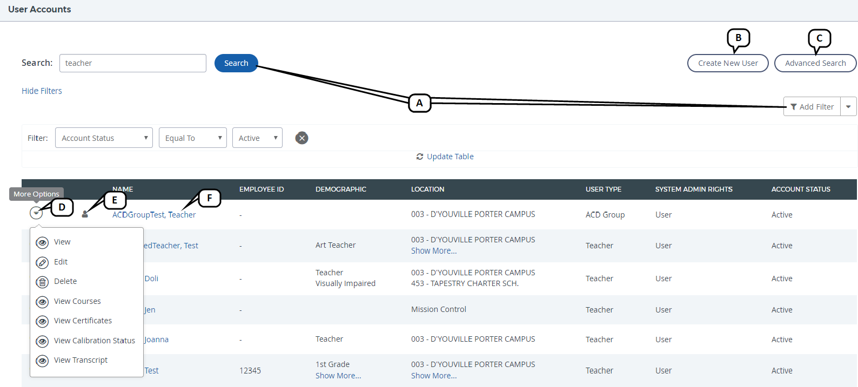The width and height of the screenshot is (858, 387).
Task: Open Advanced Search
Action: click(815, 63)
